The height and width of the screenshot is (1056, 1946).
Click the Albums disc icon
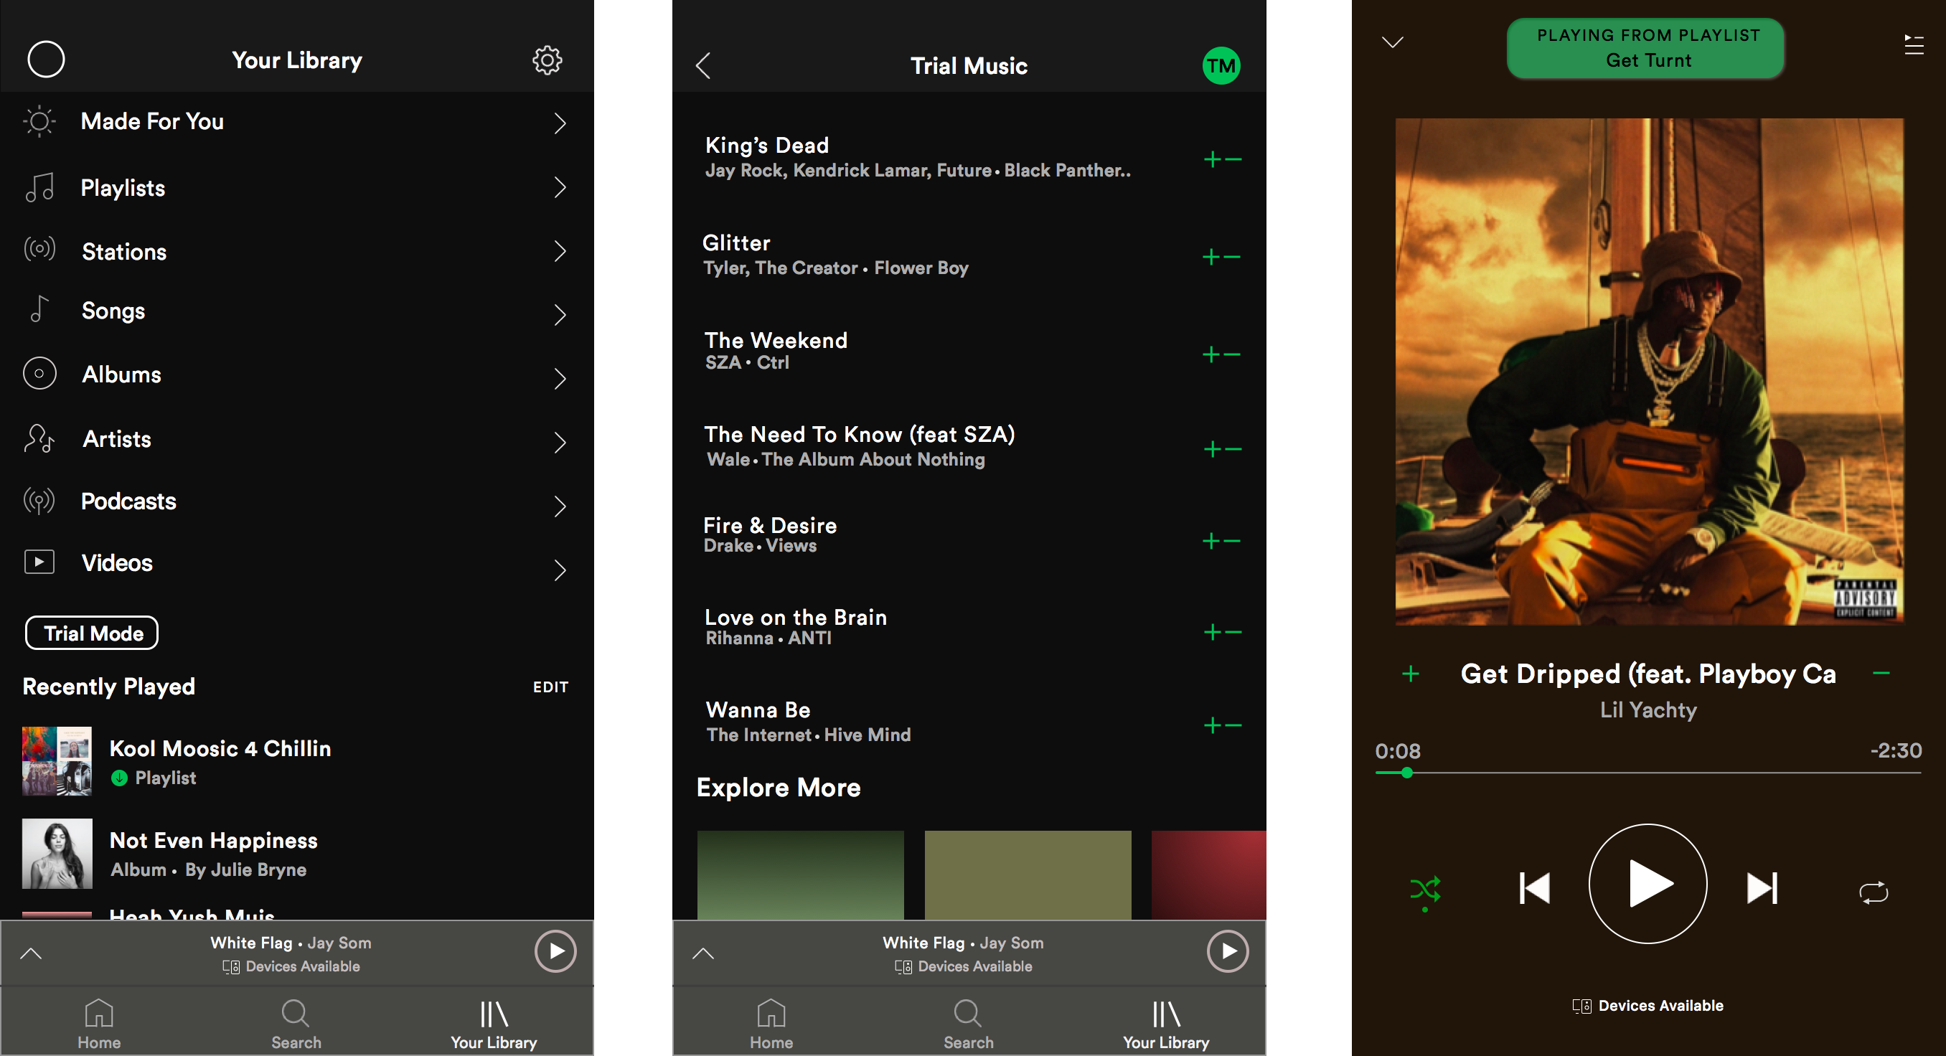click(39, 373)
